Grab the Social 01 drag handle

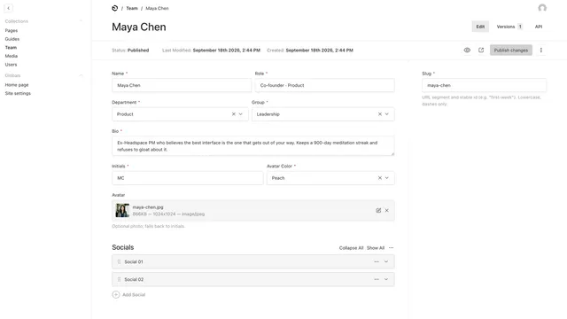[x=119, y=261]
